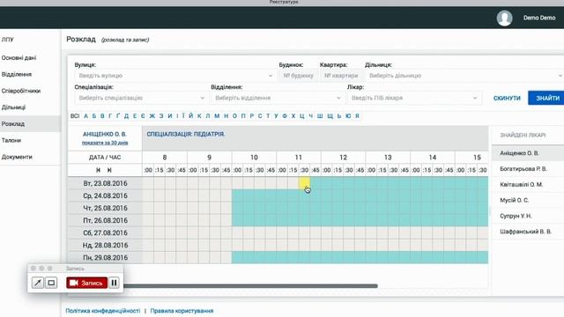The image size is (564, 317).
Task: Filter doctors by letter Ж
Action: [x=152, y=116]
